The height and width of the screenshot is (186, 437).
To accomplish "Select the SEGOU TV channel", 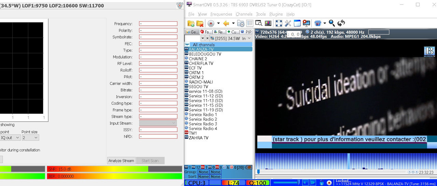I will [198, 87].
